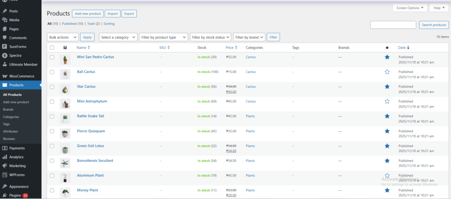This screenshot has width=451, height=199.
Task: Unfeature the Mini San Pedro Cactus star
Action: [x=387, y=57]
